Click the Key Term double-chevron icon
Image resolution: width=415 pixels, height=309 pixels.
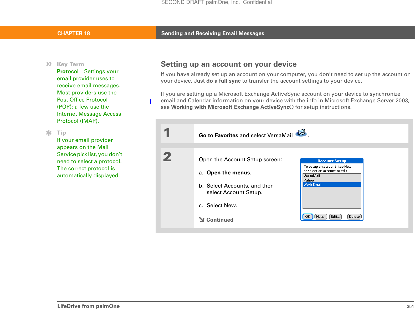click(49, 64)
